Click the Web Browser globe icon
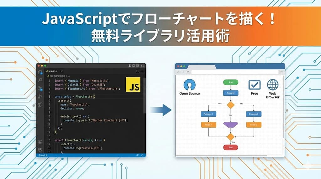321x179 pixels. coord(273,85)
